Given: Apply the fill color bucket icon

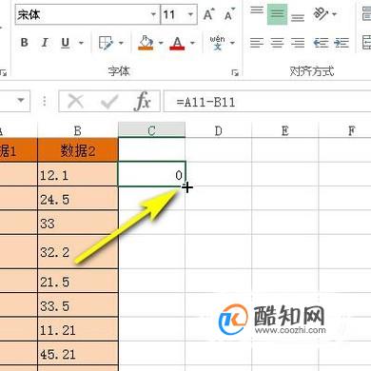Looking at the screenshot, I should pos(146,43).
